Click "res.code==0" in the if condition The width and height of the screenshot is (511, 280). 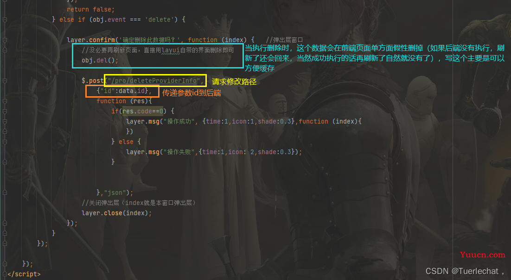point(142,111)
